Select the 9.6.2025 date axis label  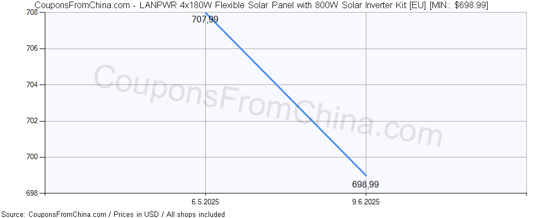click(x=366, y=202)
